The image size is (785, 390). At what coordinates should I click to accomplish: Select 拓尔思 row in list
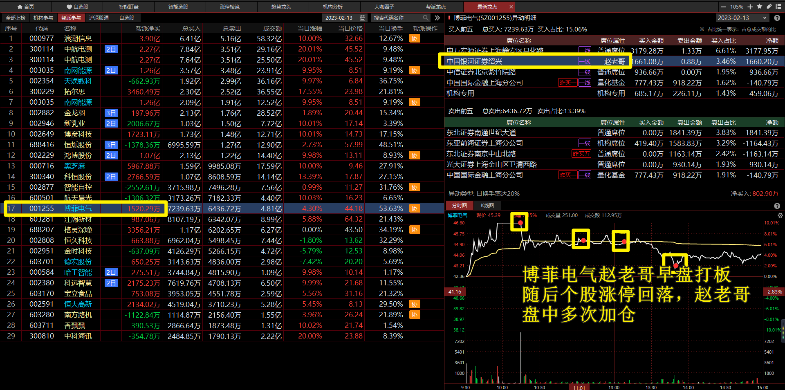[222, 92]
